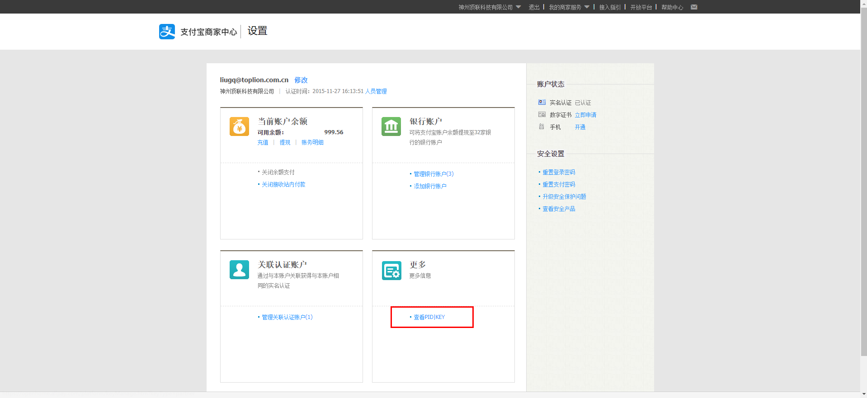Click the 银行账户 heading

[426, 121]
